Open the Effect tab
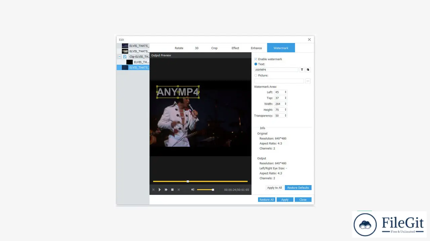Screen dimensions: 430x241 [235, 48]
